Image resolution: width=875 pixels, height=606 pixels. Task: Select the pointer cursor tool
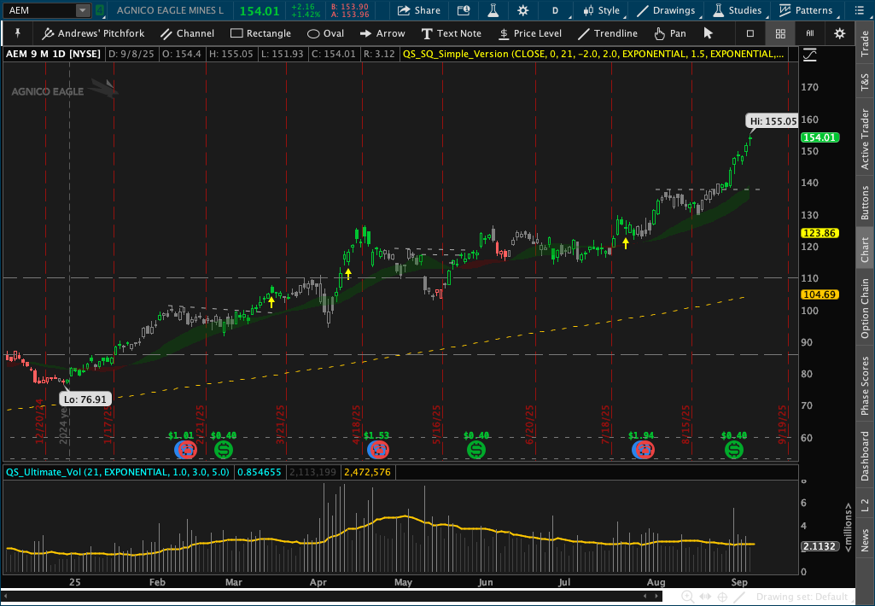(x=709, y=33)
